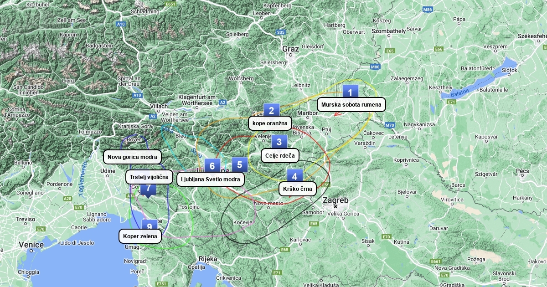Click the marker numbered 7
Viewport: 547px width, 287px height.
click(148, 189)
